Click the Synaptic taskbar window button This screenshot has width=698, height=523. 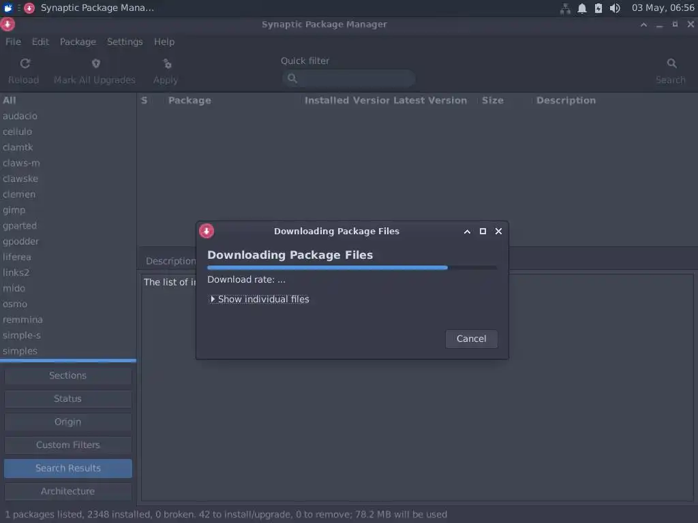(89, 8)
